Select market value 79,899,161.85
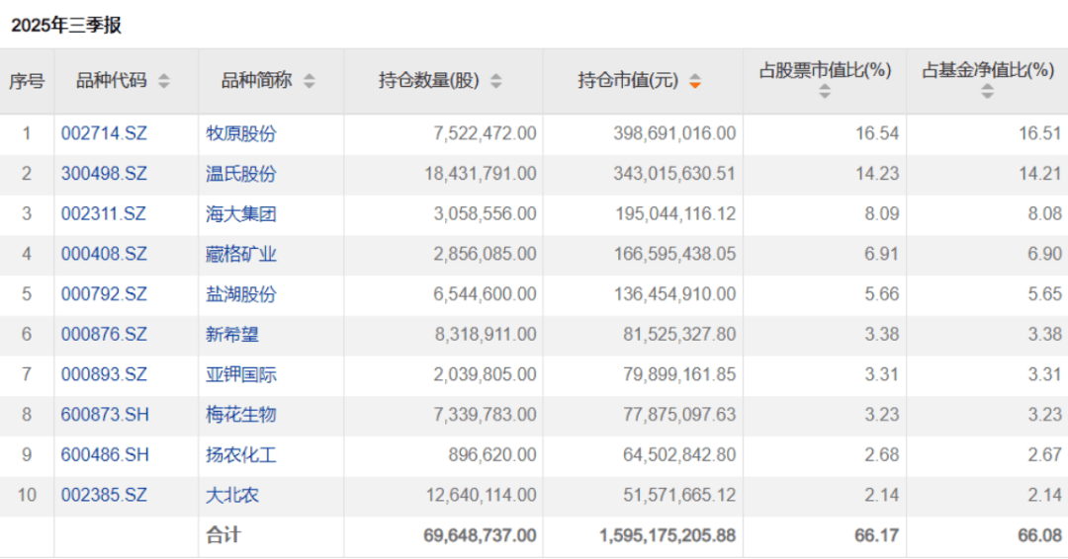The width and height of the screenshot is (1068, 559). (679, 374)
